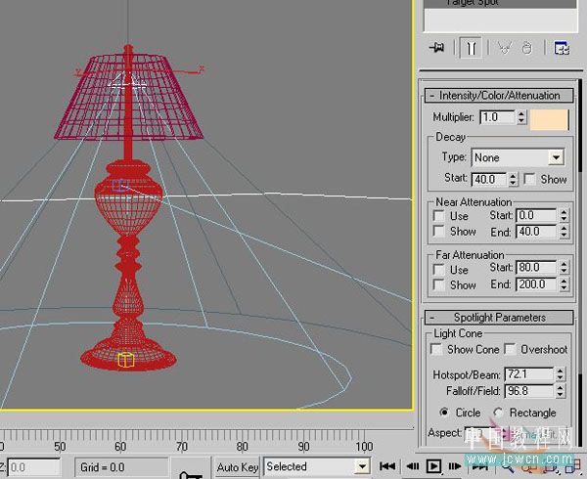Open Selected key filter dropdown

pos(317,466)
